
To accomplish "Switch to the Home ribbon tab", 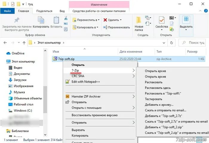I will click(24, 11).
